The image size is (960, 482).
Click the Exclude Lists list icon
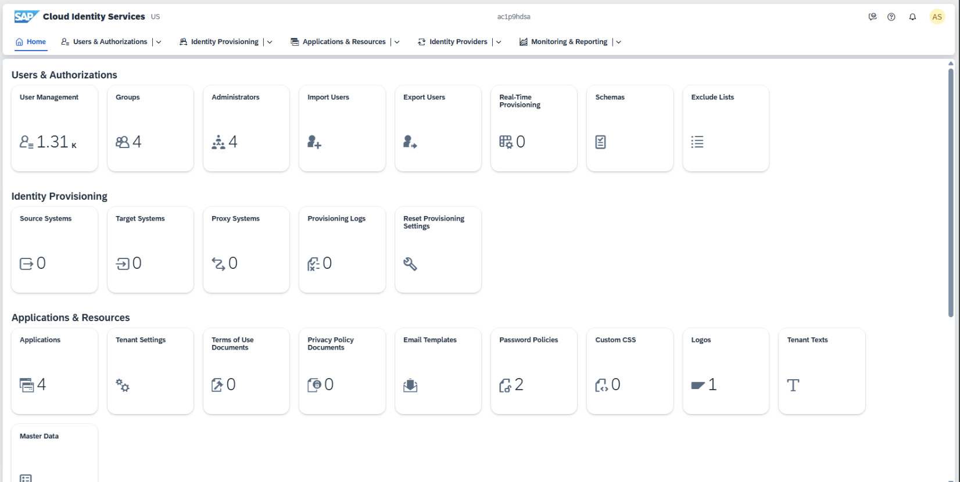point(697,142)
